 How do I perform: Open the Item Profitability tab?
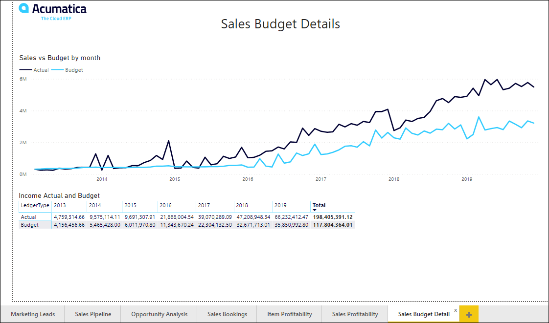289,314
